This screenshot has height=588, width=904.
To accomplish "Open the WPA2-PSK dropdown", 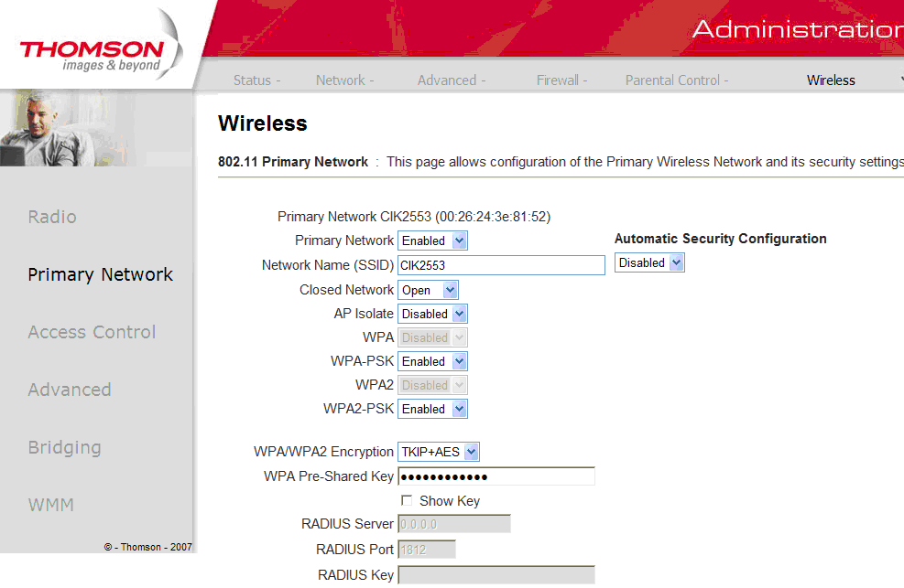I will point(432,409).
